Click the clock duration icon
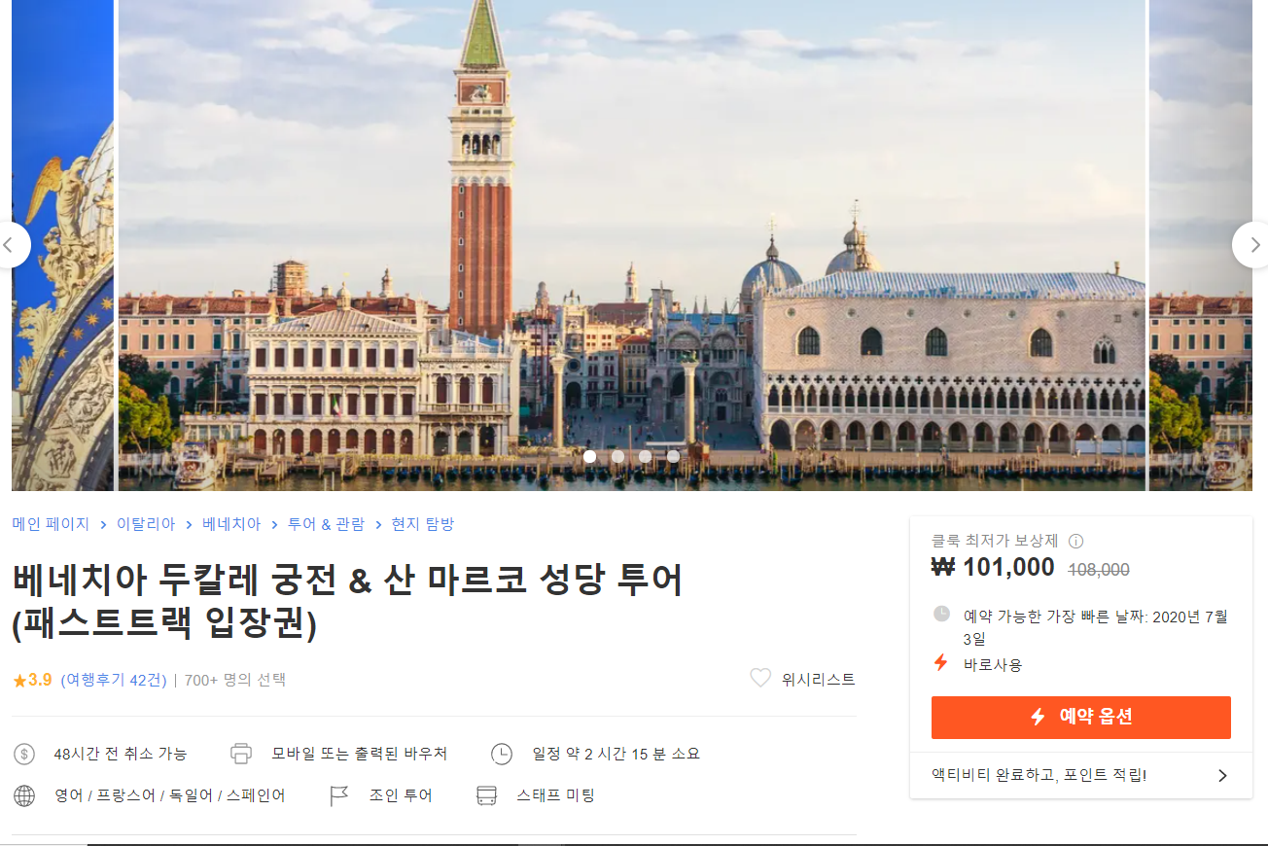1268x846 pixels. [501, 754]
